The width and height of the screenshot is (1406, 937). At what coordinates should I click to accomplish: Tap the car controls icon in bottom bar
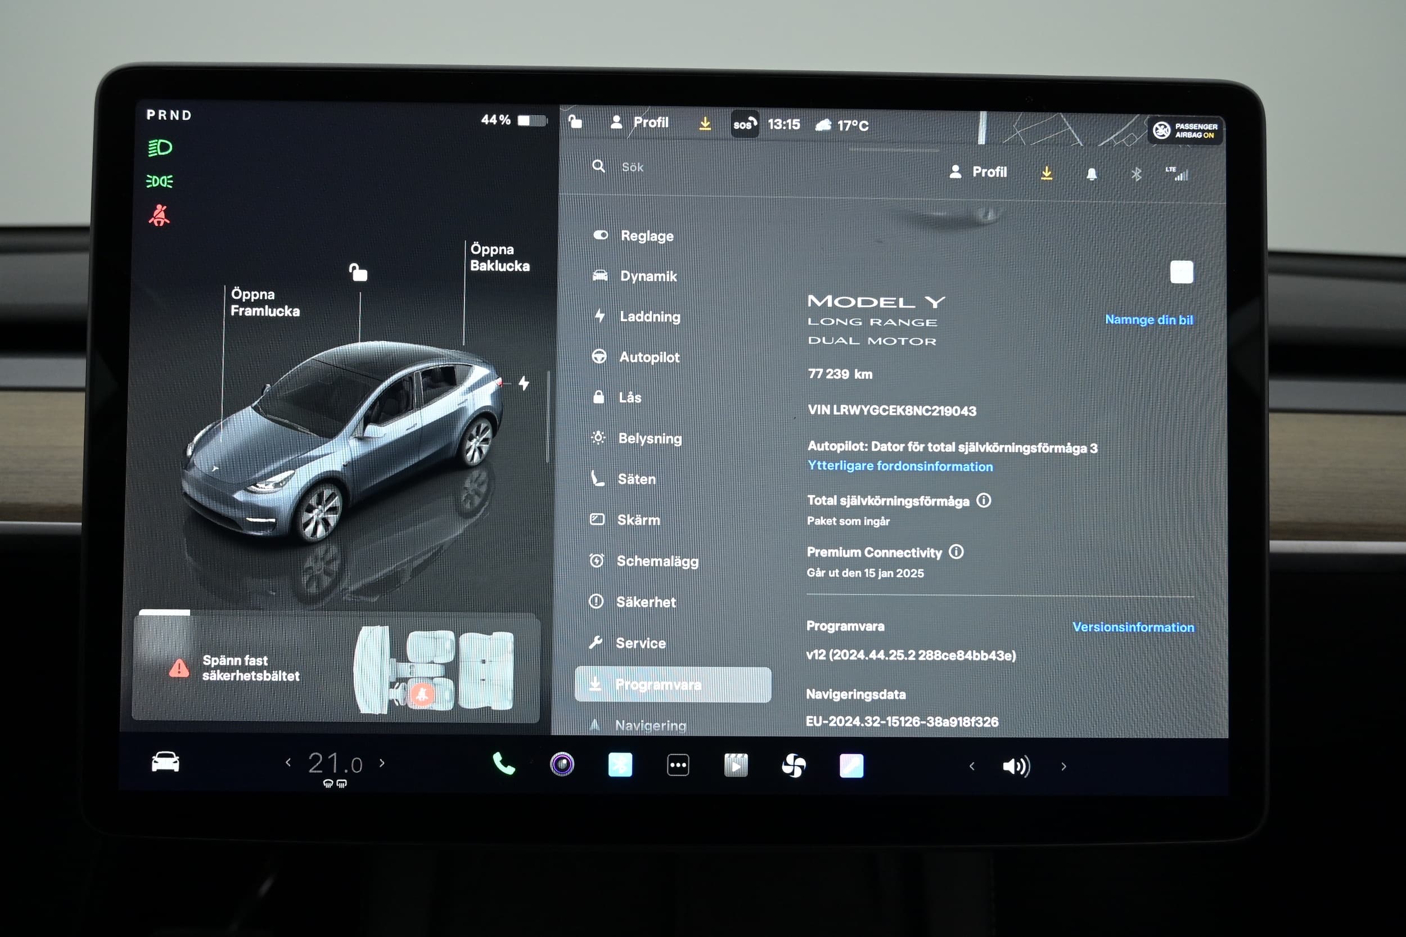point(165,762)
